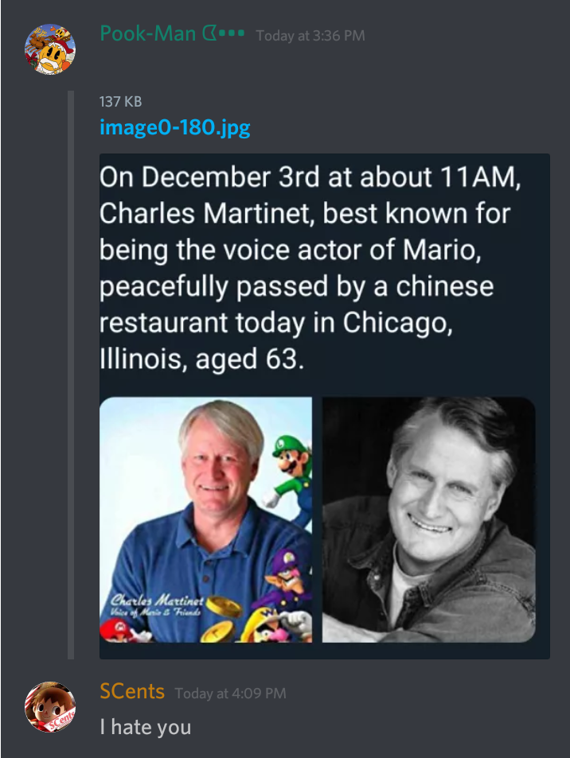The height and width of the screenshot is (758, 570).
Task: Click the "Today at 3:36 PM" timestamp
Action: point(310,36)
